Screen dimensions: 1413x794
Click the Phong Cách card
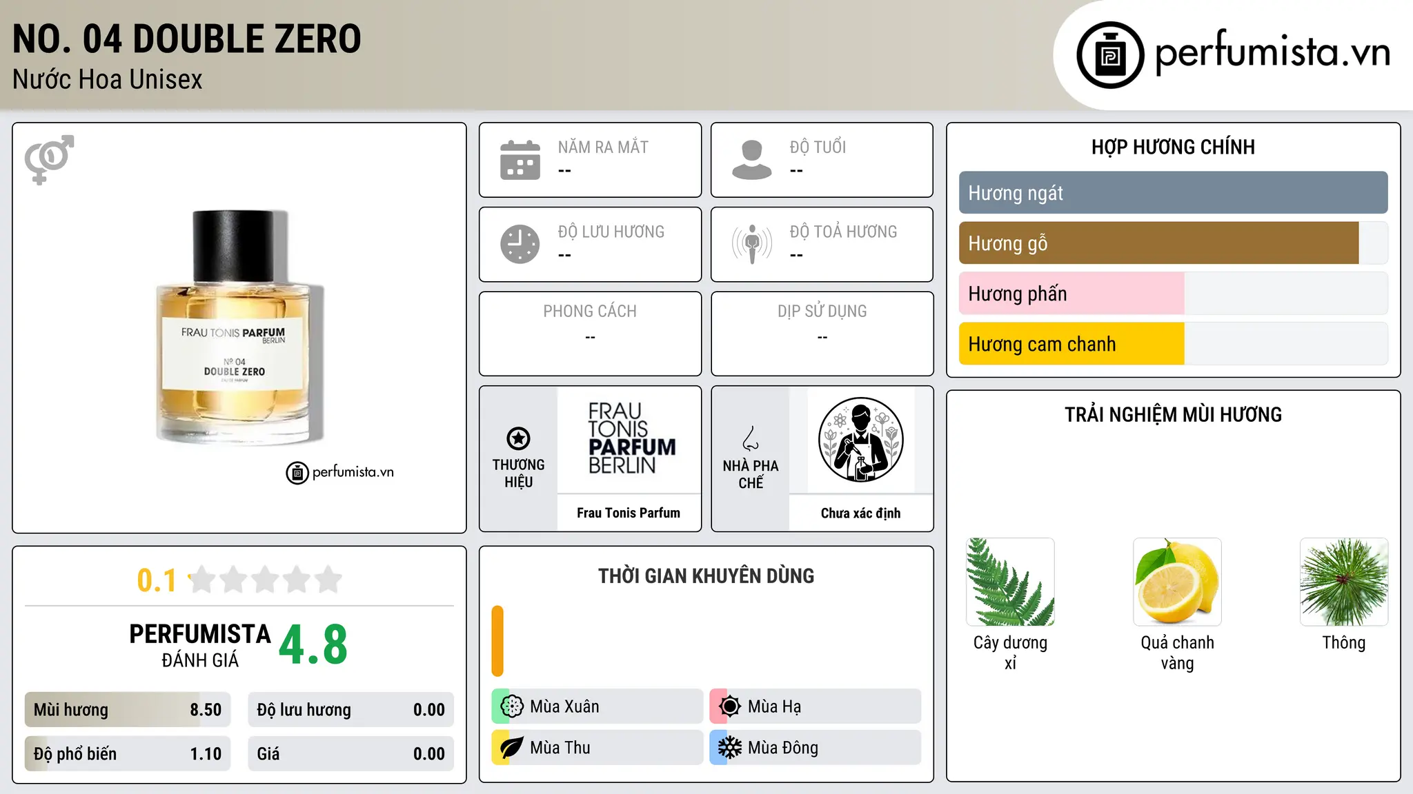point(590,334)
